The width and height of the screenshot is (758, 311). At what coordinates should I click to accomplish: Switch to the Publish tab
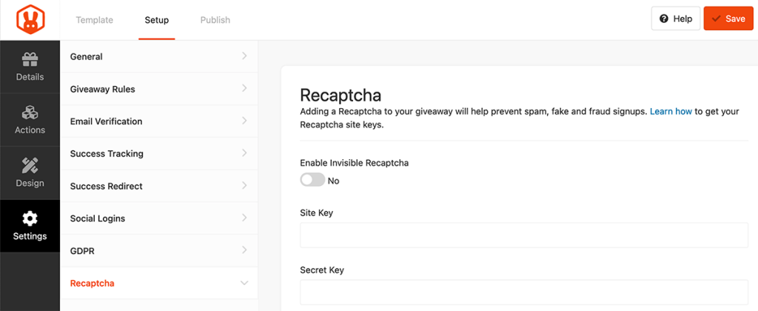tap(215, 20)
